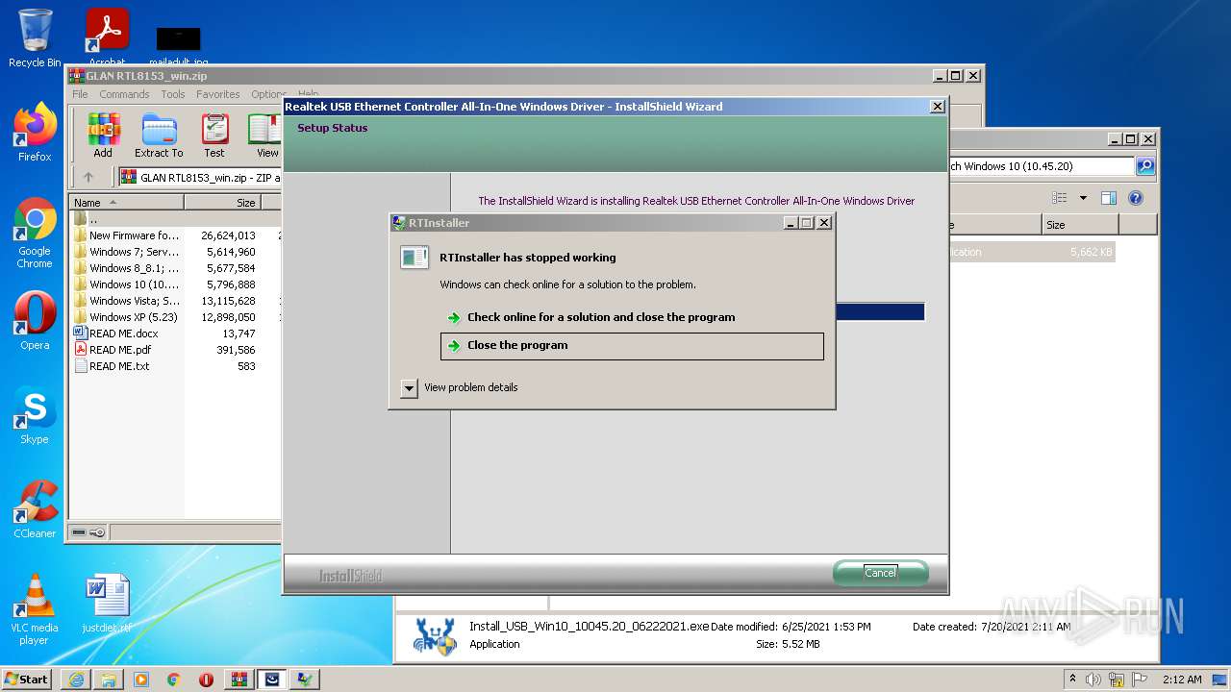
Task: Open Firefox desktop shortcut
Action: click(x=35, y=132)
